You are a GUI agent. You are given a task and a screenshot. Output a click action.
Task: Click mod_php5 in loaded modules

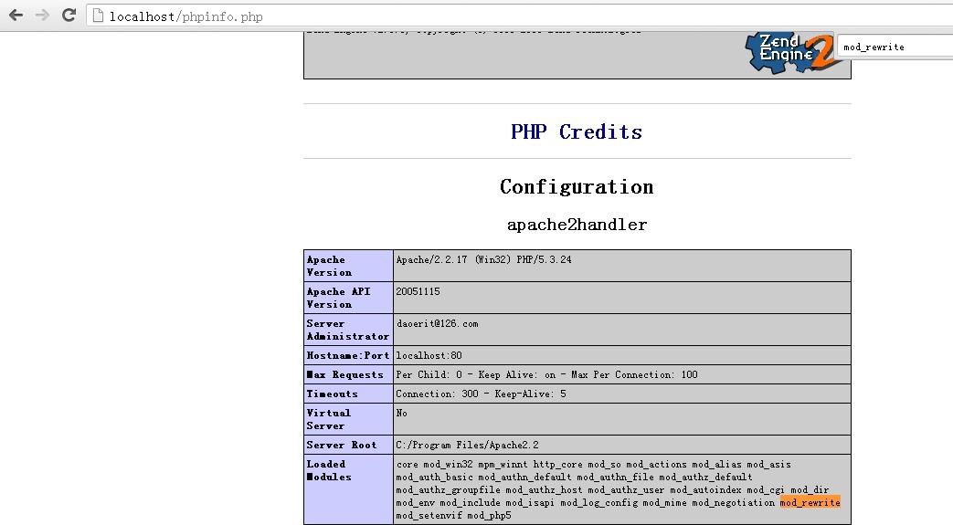[x=489, y=515]
